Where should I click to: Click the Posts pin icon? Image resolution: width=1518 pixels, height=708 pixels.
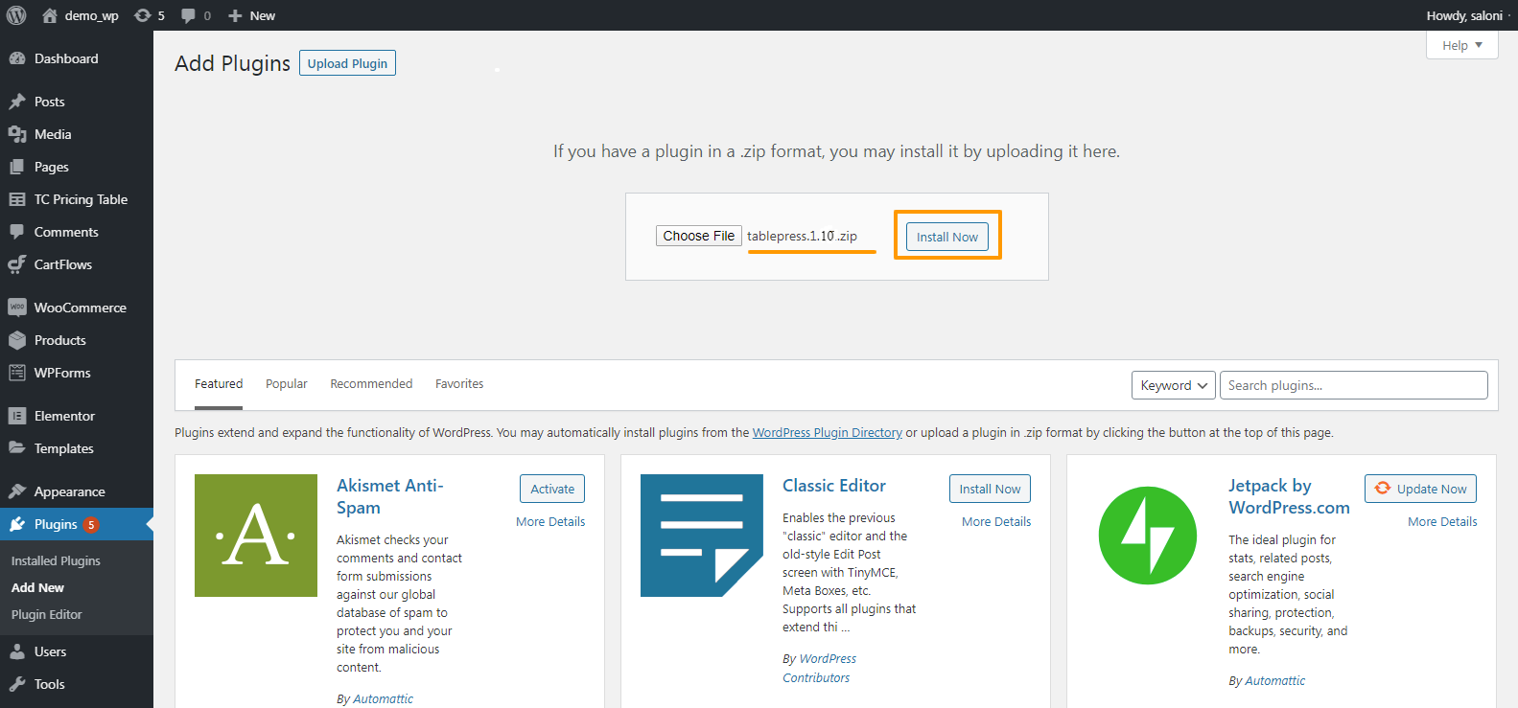[x=17, y=102]
